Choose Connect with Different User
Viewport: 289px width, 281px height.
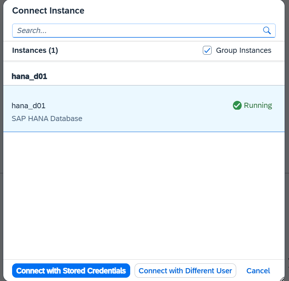point(185,270)
